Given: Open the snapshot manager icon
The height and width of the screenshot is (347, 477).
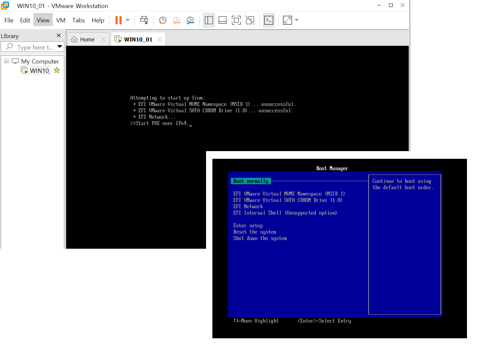Looking at the screenshot, I should coord(190,20).
